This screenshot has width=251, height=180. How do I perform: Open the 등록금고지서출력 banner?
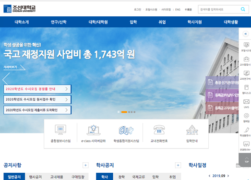(222, 108)
